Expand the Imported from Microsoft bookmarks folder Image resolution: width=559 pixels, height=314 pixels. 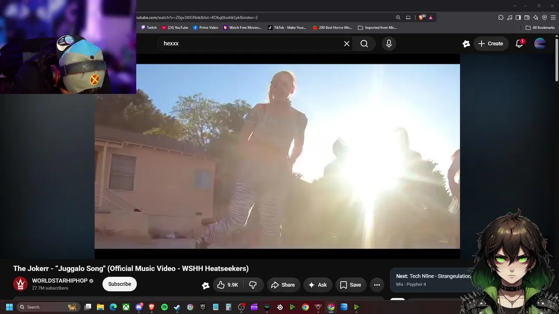tap(377, 27)
